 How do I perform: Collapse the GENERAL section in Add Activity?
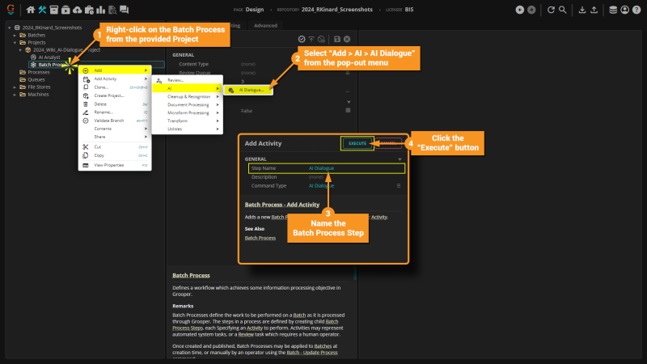coord(400,159)
